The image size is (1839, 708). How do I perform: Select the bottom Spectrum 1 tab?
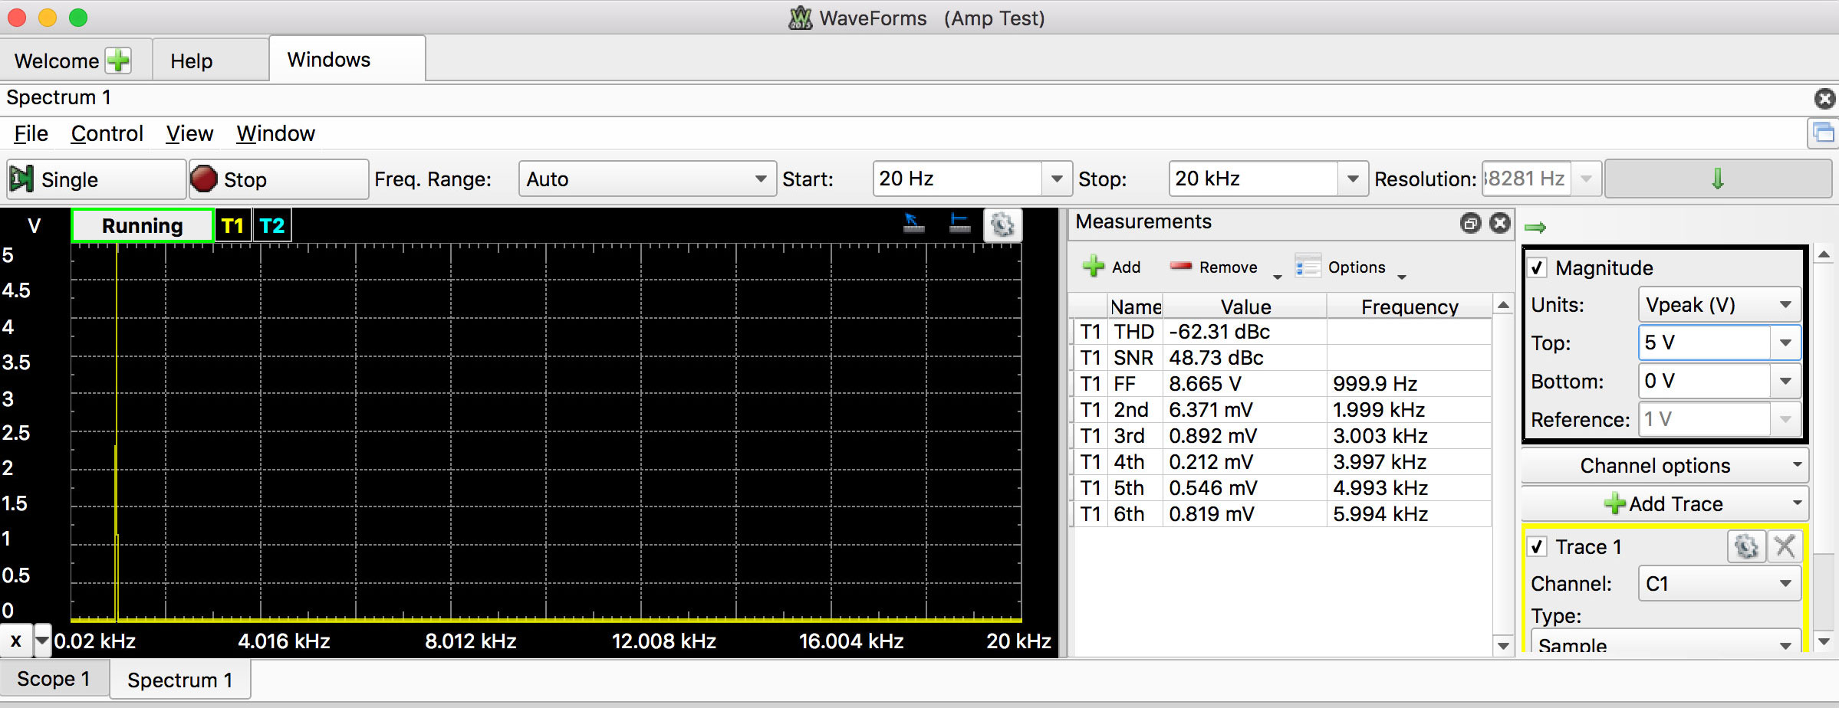[180, 680]
